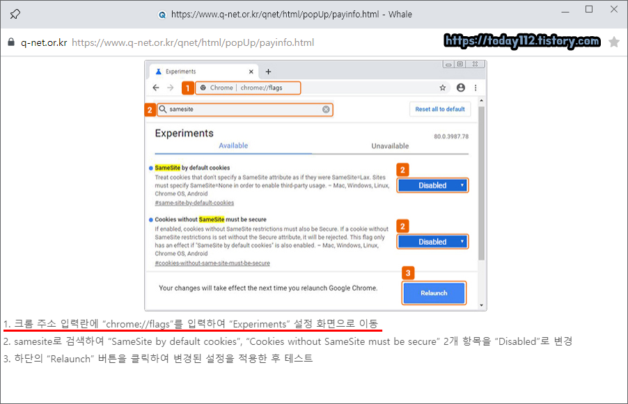This screenshot has height=404, width=628.
Task: Click the Whale favicon in the title bar
Action: 162,15
